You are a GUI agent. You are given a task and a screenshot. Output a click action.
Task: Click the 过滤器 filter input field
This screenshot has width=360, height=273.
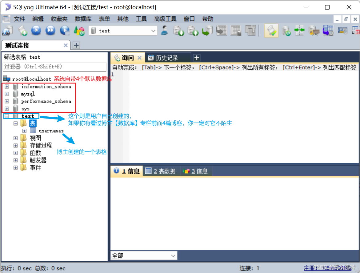click(x=55, y=66)
